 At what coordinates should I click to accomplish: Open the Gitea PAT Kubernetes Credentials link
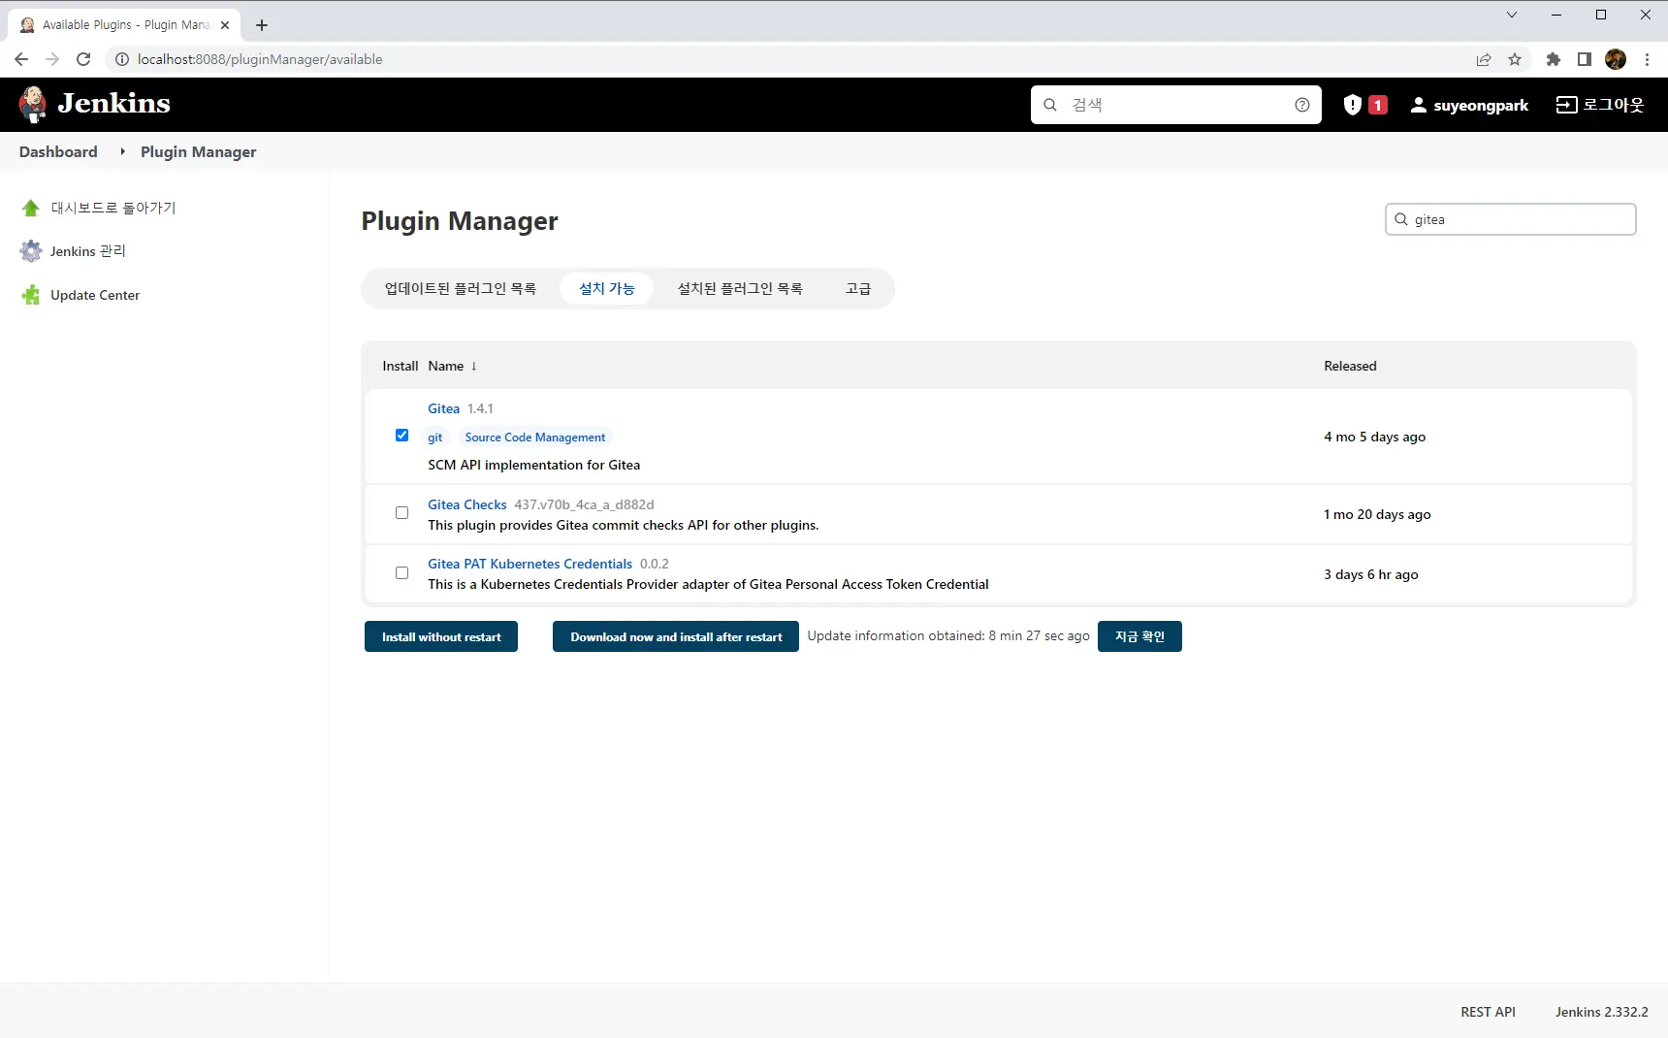tap(530, 564)
